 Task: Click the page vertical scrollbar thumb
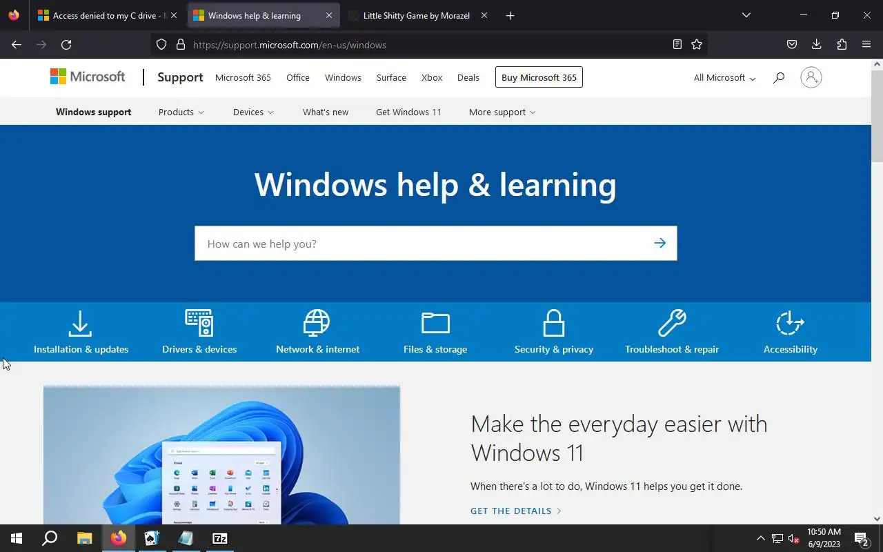tap(877, 115)
